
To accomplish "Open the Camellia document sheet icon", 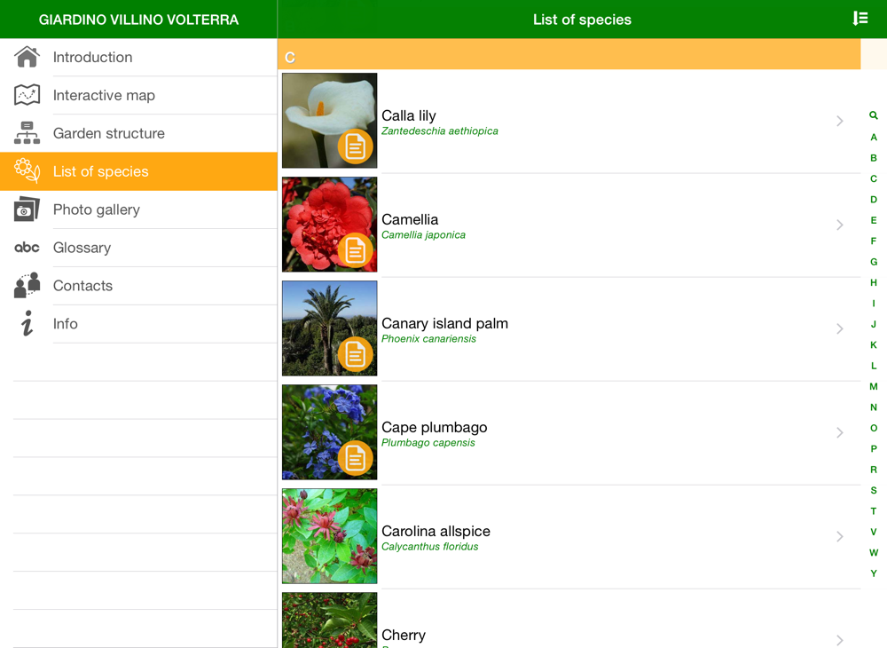I will [x=356, y=250].
